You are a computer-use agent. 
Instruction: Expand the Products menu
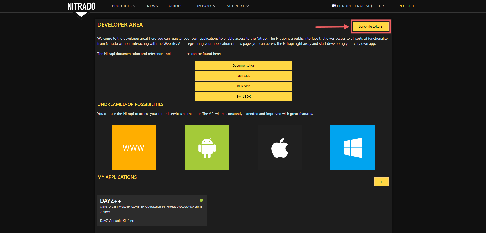[x=124, y=6]
